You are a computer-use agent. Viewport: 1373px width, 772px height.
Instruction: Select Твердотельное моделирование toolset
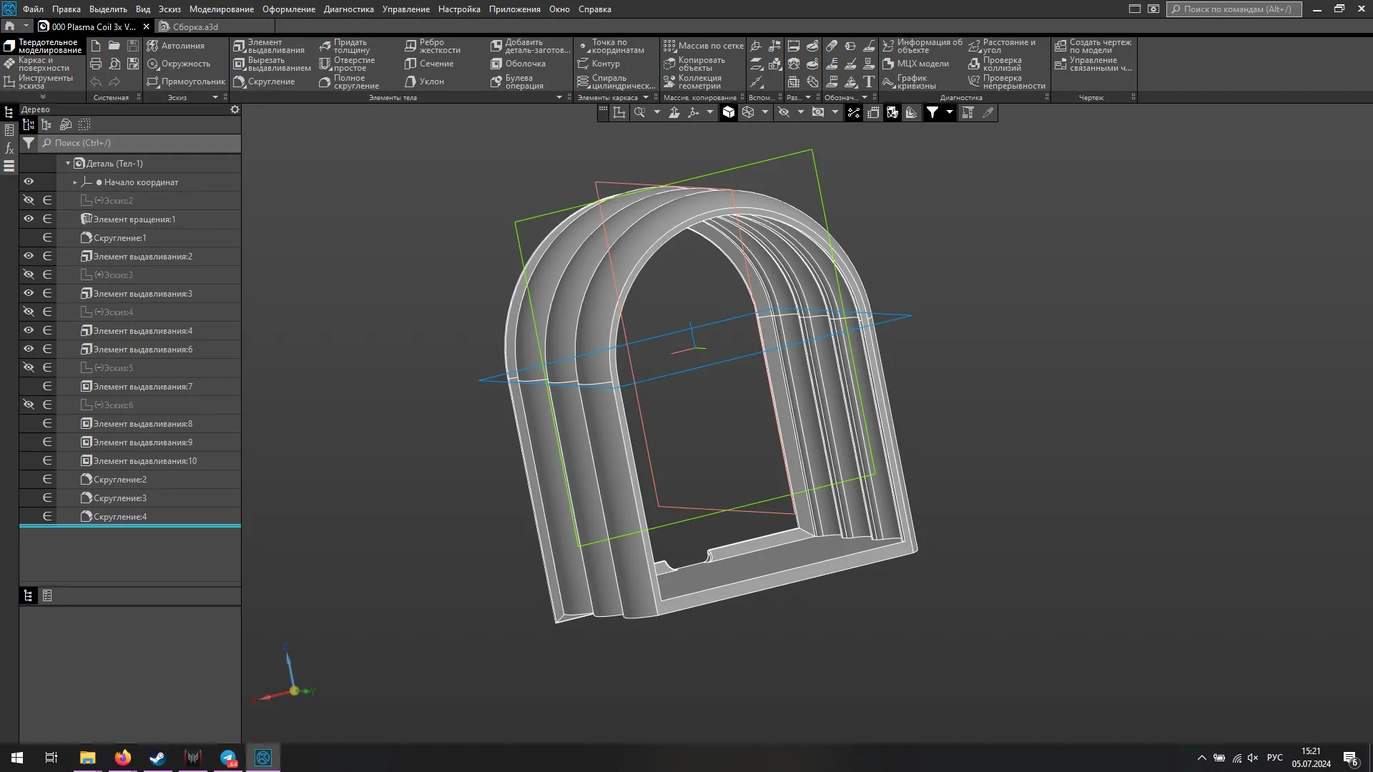43,46
